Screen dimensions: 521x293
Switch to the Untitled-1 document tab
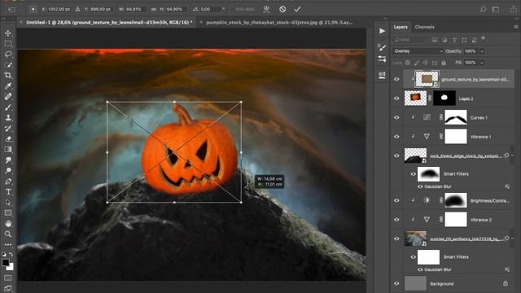(x=109, y=22)
